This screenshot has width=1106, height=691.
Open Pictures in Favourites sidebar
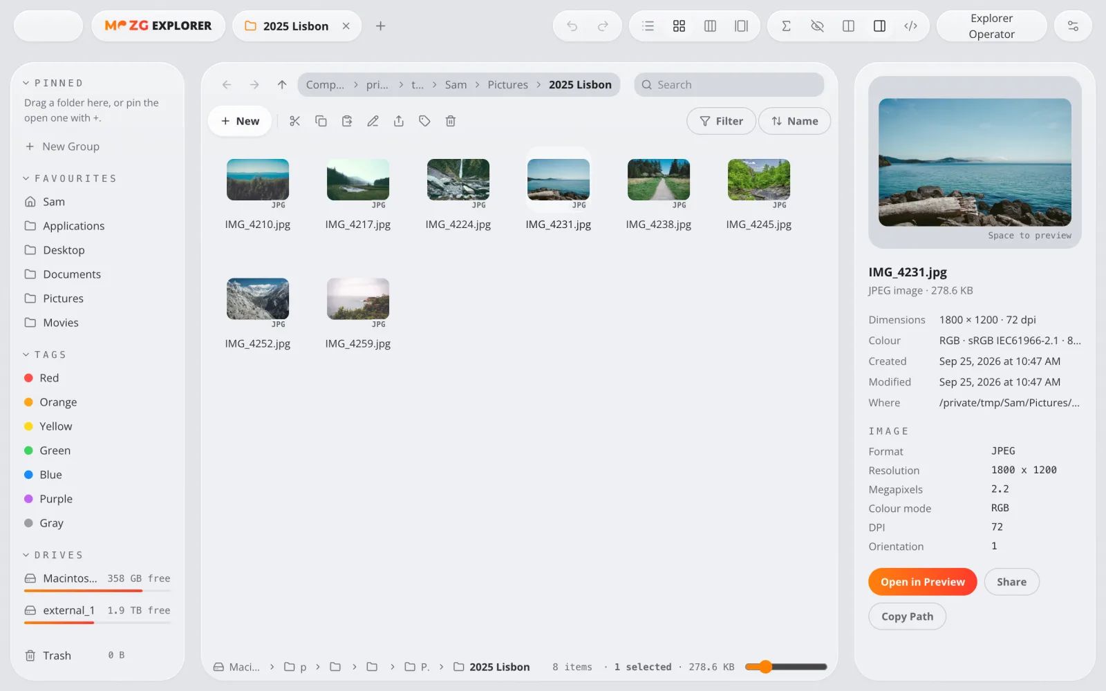97,299
